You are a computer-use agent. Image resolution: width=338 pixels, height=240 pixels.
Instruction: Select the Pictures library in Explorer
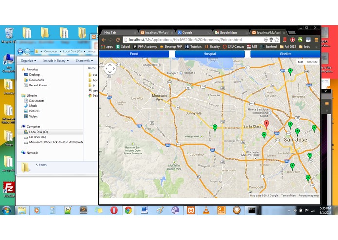pyautogui.click(x=32, y=111)
